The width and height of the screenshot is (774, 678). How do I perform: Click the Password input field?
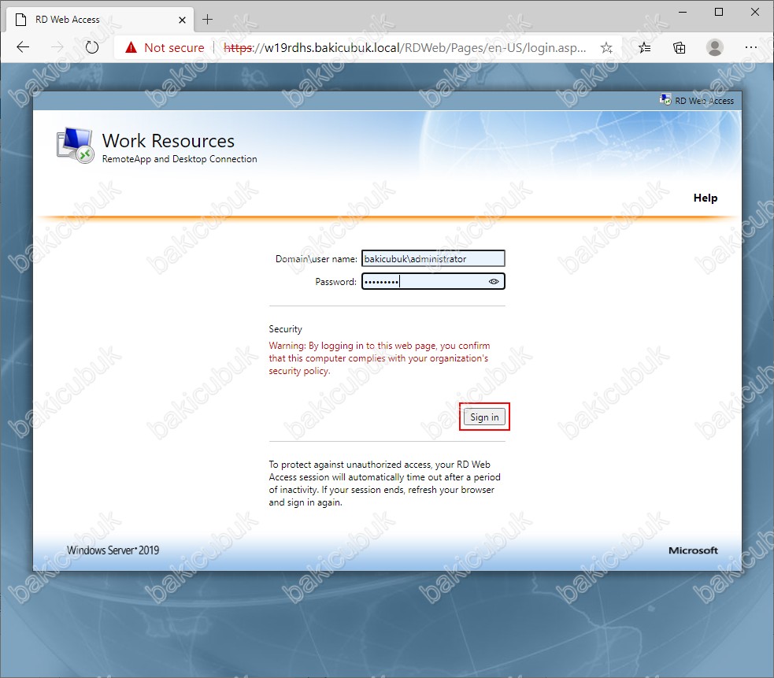pyautogui.click(x=424, y=281)
